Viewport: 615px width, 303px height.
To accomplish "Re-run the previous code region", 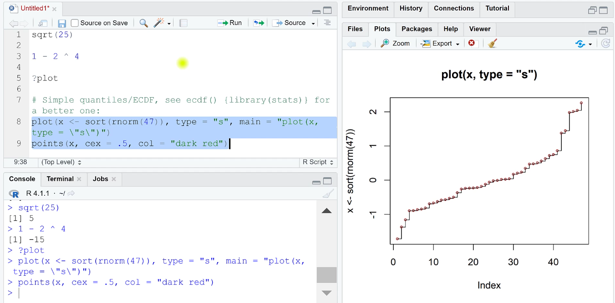I will coord(259,23).
